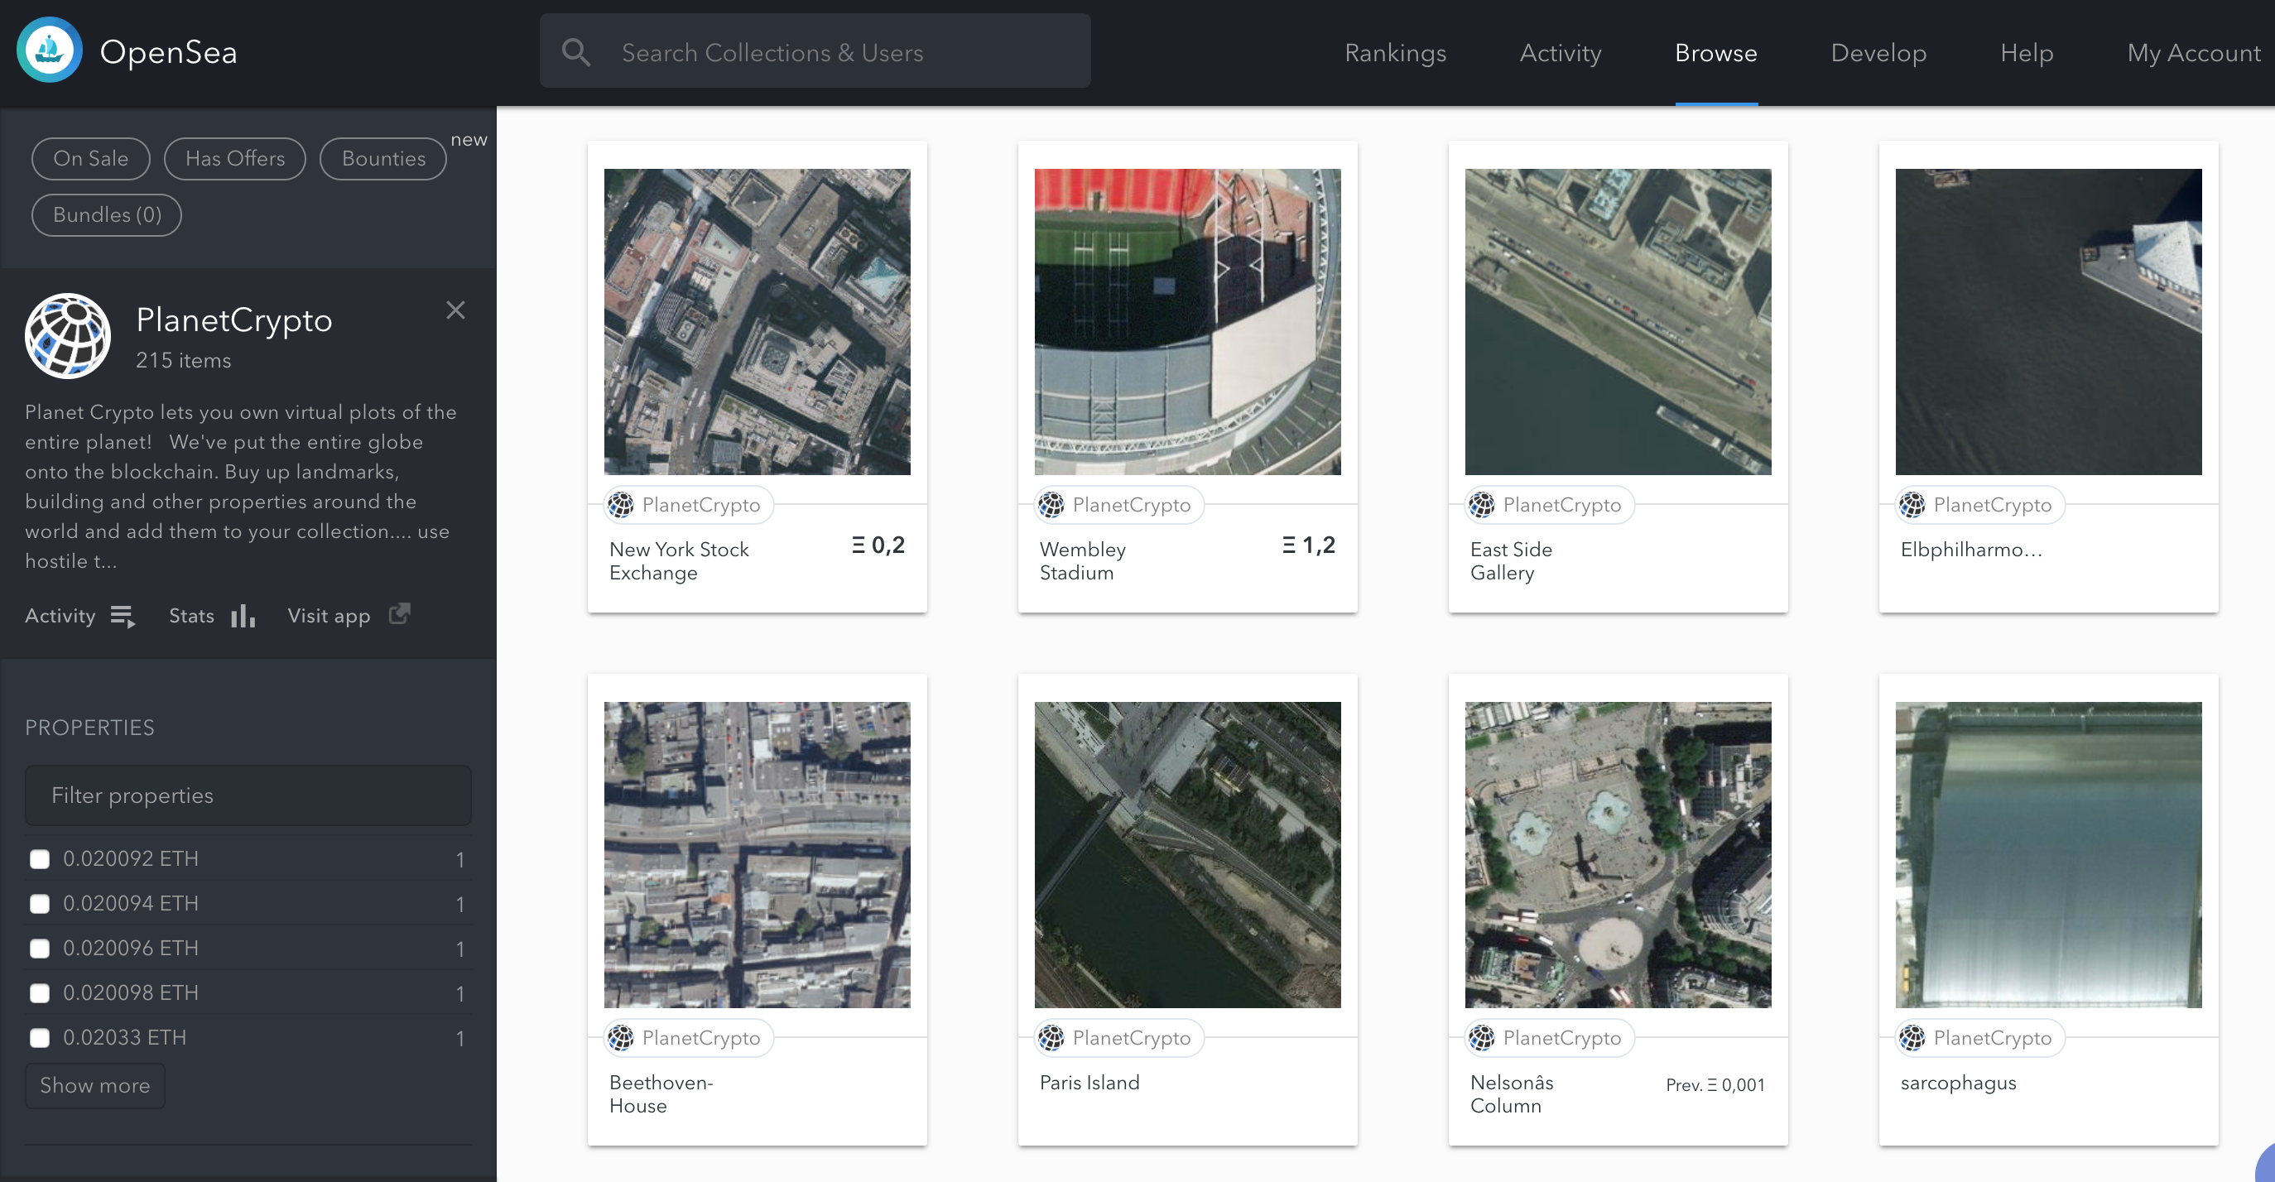2275x1182 pixels.
Task: Open the Elbphilharmo… aerial image
Action: [x=2049, y=322]
